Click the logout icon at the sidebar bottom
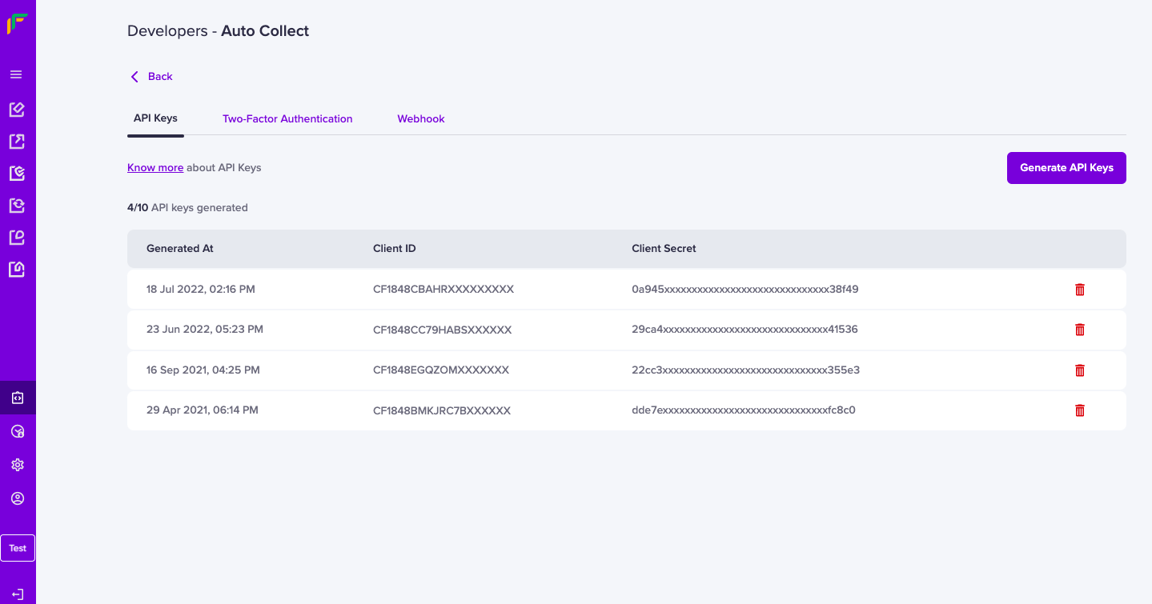This screenshot has width=1152, height=604. 18,594
